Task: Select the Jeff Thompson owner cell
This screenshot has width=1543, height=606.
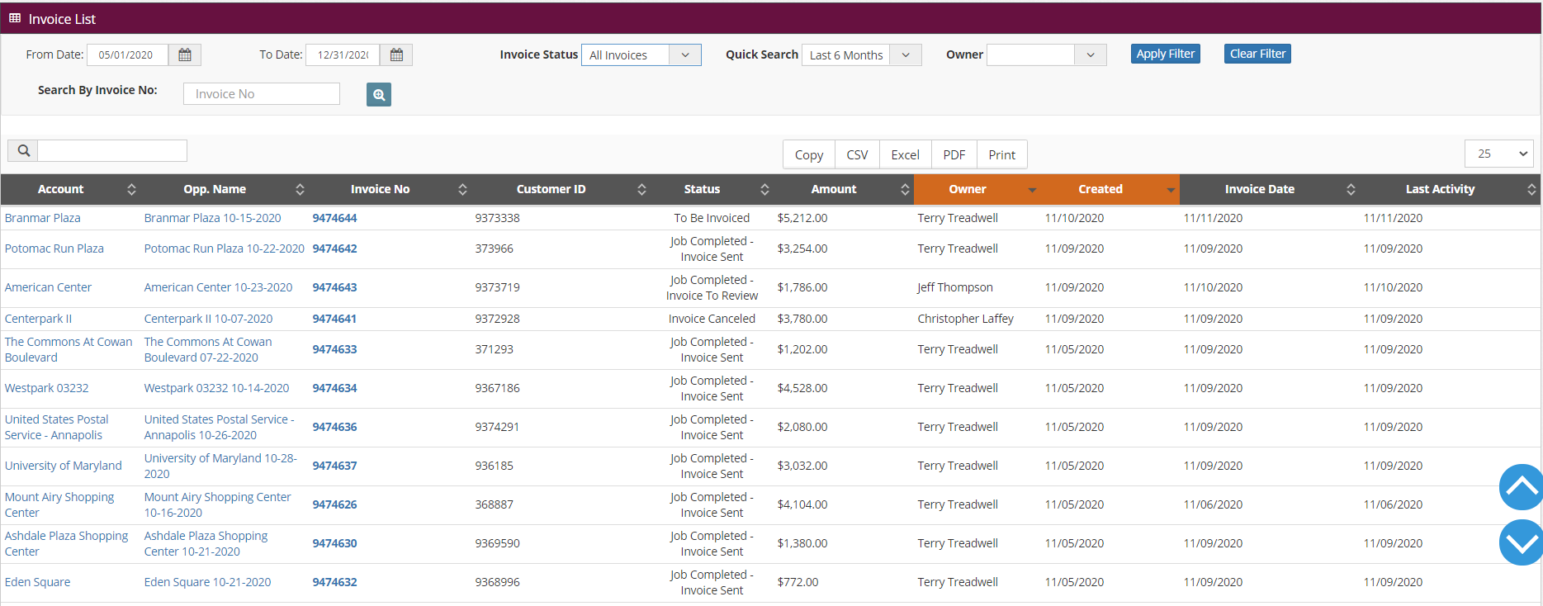Action: tap(955, 287)
